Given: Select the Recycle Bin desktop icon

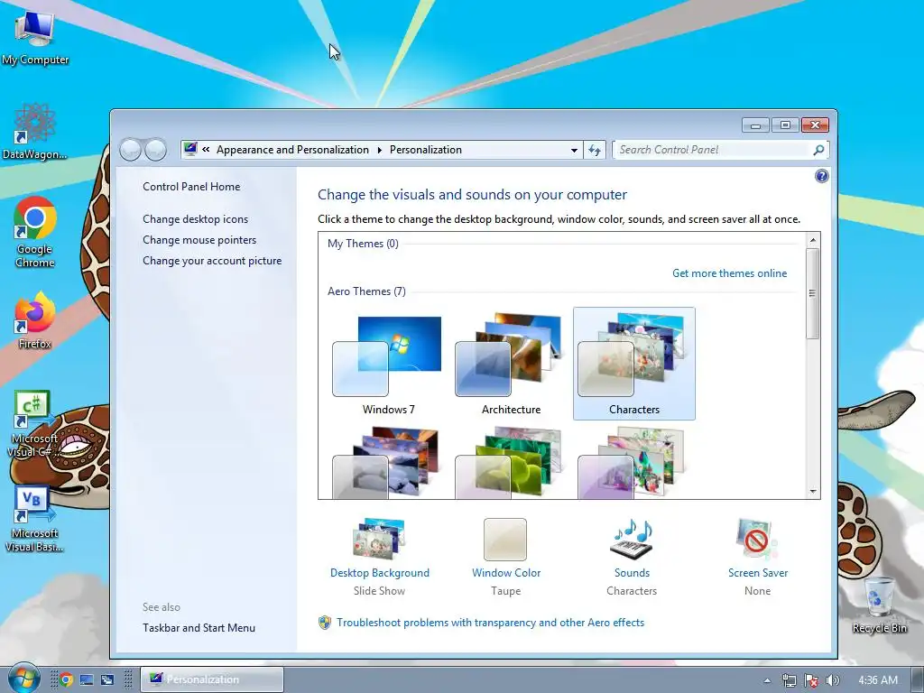Looking at the screenshot, I should 879,605.
